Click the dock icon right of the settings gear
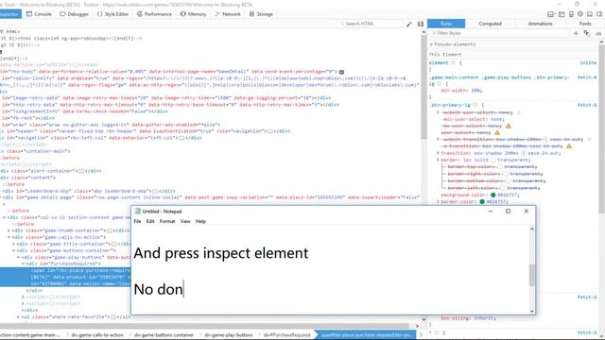 pos(590,14)
